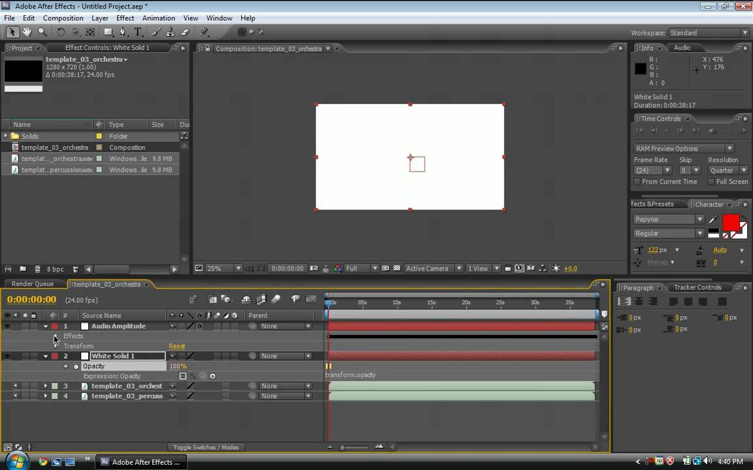
Task: Switch to Render Queue tab
Action: pos(33,284)
